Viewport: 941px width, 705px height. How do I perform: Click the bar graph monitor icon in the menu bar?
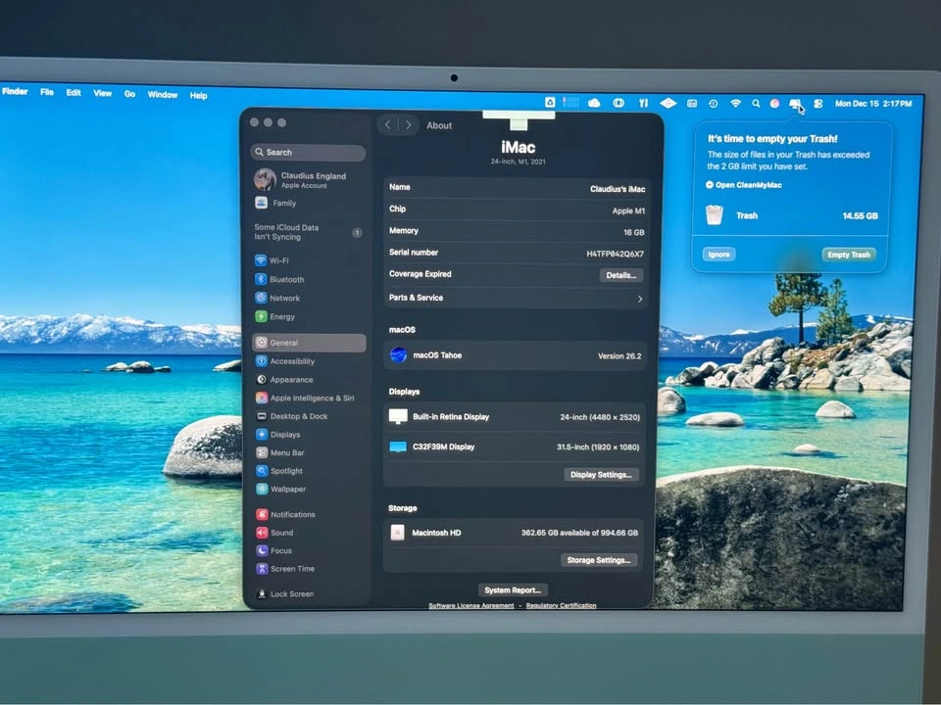pyautogui.click(x=570, y=103)
